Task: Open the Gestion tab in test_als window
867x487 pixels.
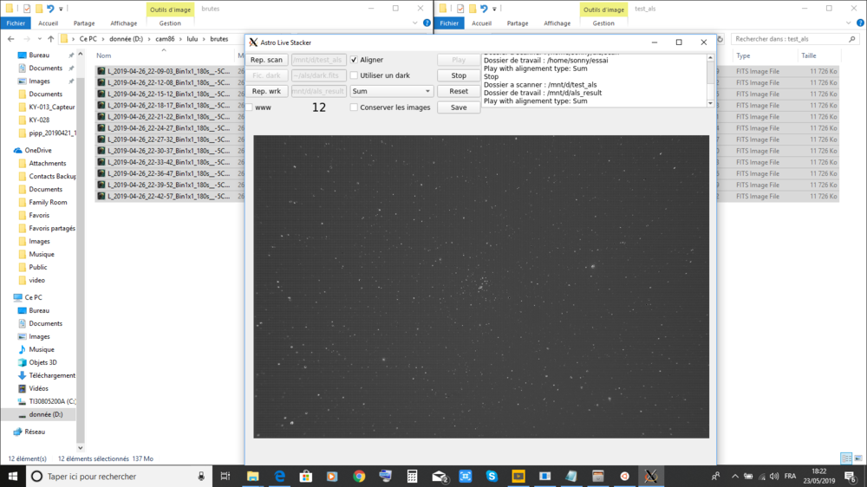Action: coord(603,23)
